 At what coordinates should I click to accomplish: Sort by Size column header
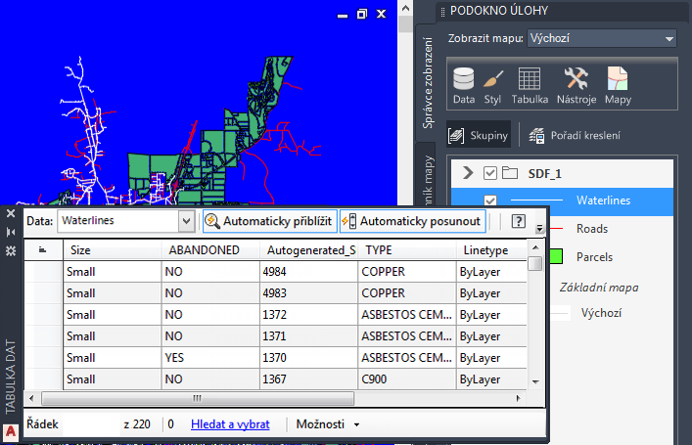point(113,250)
